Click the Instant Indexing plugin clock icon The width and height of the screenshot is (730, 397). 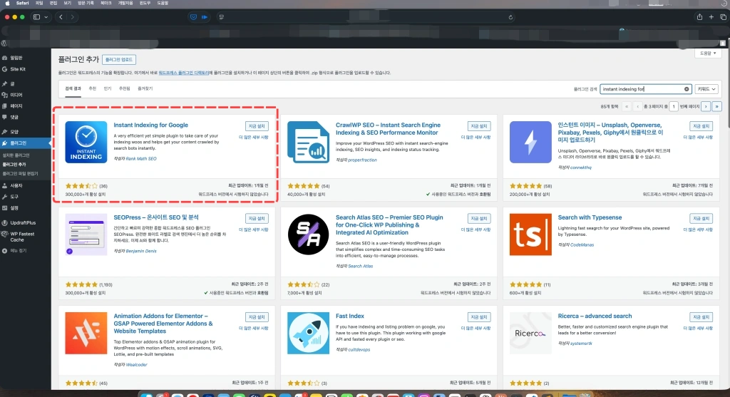pyautogui.click(x=86, y=142)
